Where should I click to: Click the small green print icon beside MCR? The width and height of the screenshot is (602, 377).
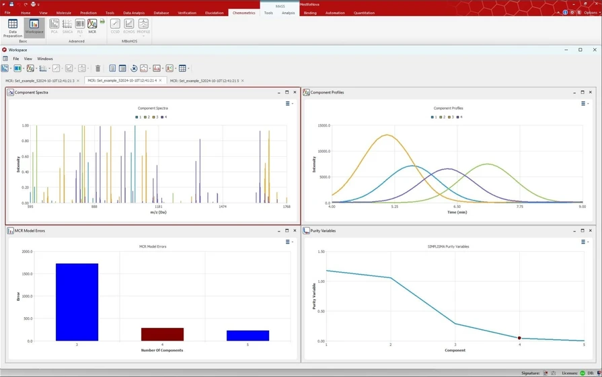(x=102, y=22)
